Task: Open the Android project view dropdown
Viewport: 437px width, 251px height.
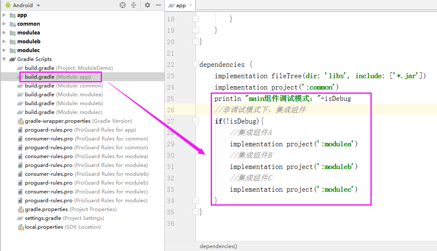Action: tap(38, 5)
